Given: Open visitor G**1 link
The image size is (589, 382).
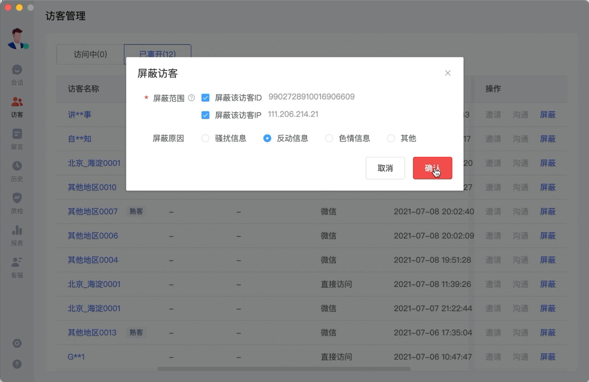Looking at the screenshot, I should 76,357.
